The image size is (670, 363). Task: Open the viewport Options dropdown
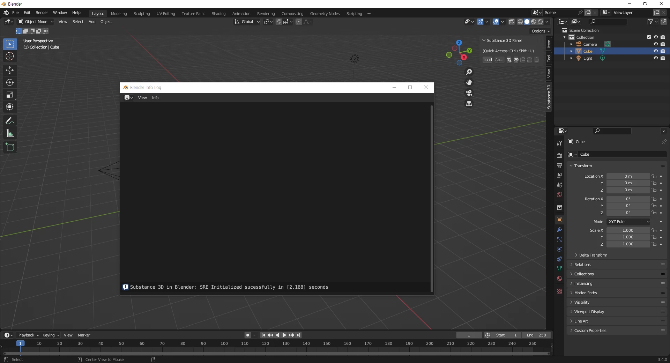541,31
